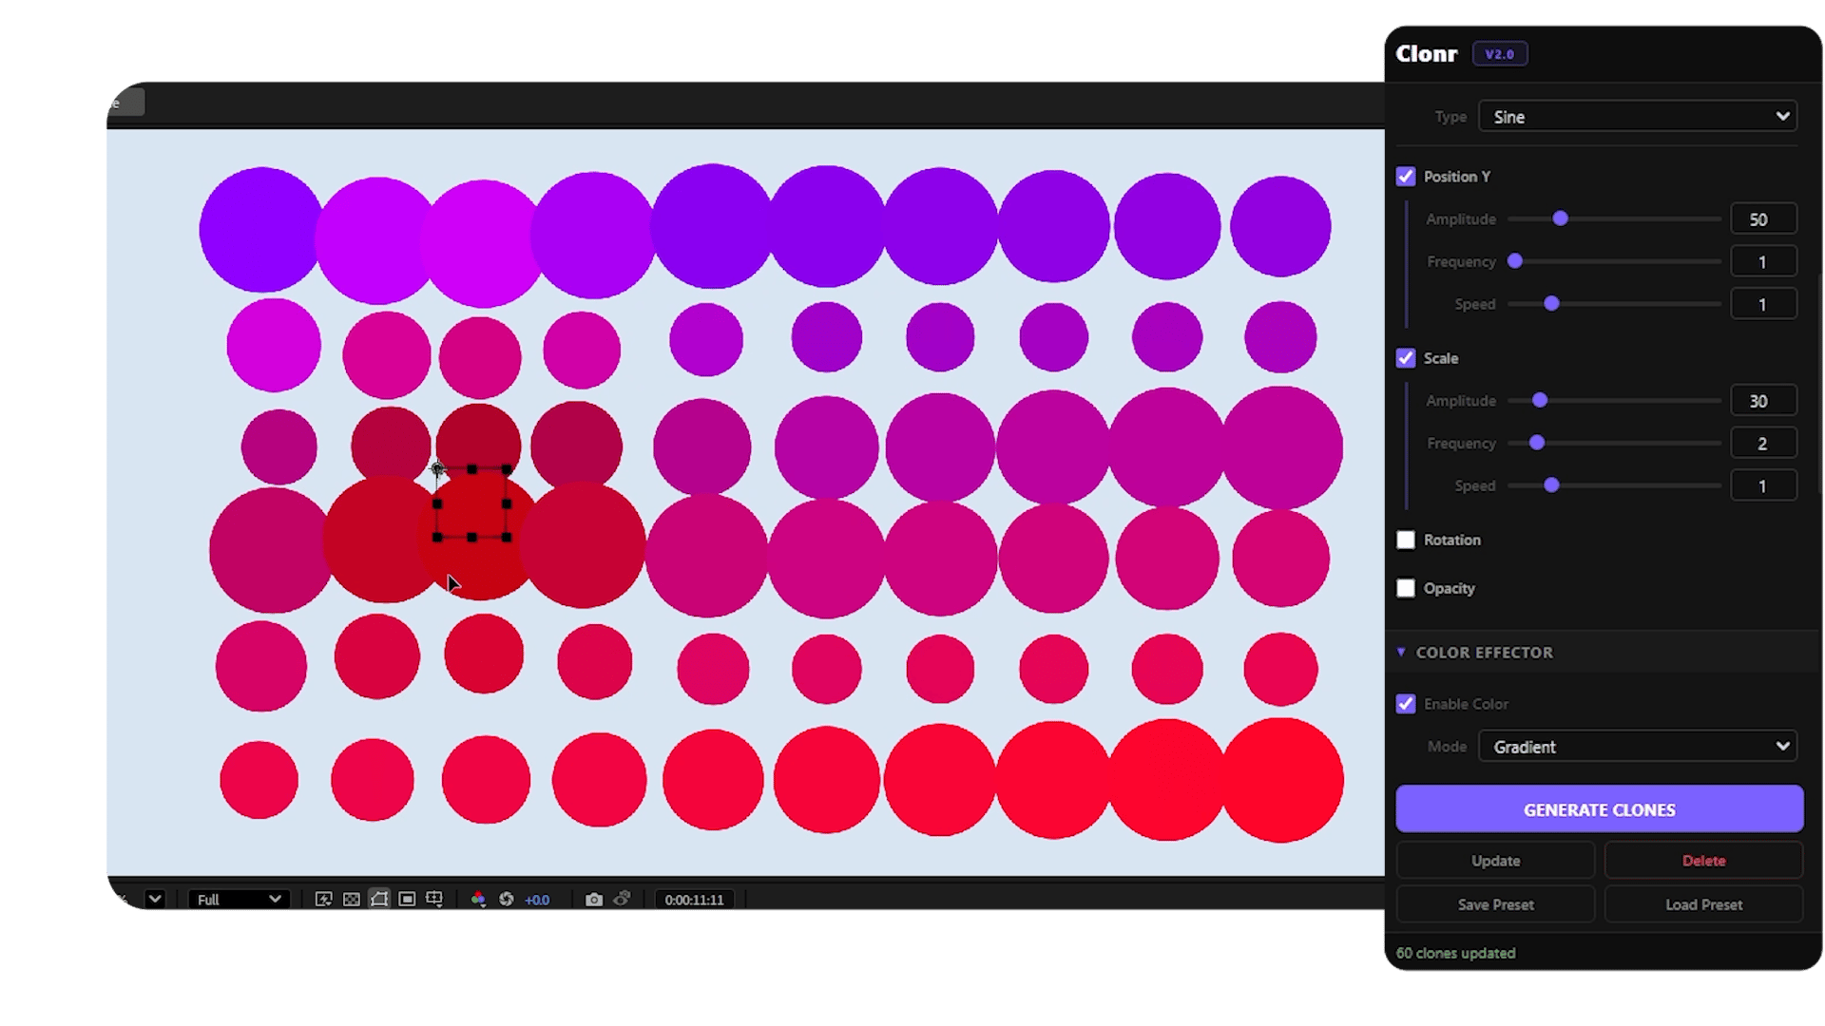Toggle mask and shape path visibility
This screenshot has width=1825, height=1026.
tap(379, 899)
